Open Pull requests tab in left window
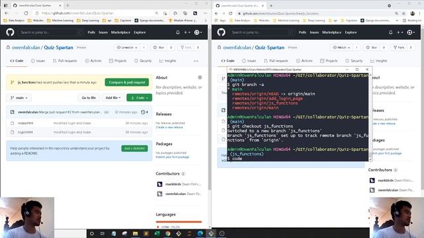Image resolution: width=424 pixels, height=238 pixels. pos(65,61)
